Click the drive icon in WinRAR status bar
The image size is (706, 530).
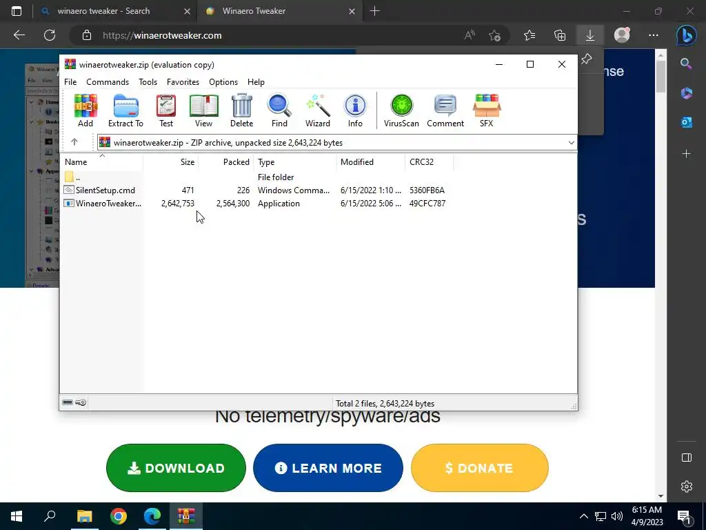[68, 402]
